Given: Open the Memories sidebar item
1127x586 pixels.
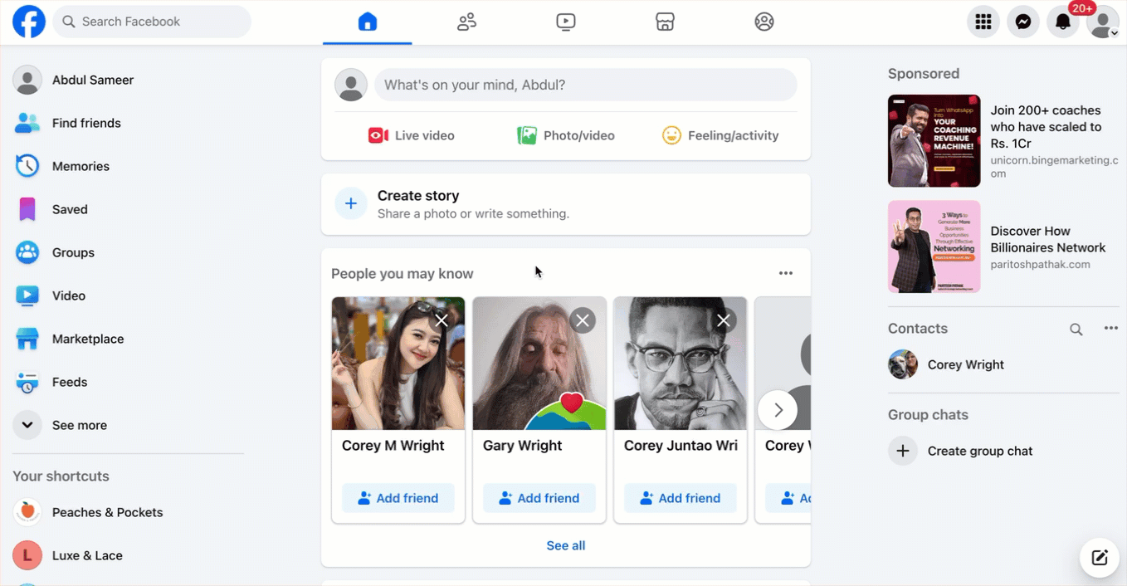Looking at the screenshot, I should point(80,166).
